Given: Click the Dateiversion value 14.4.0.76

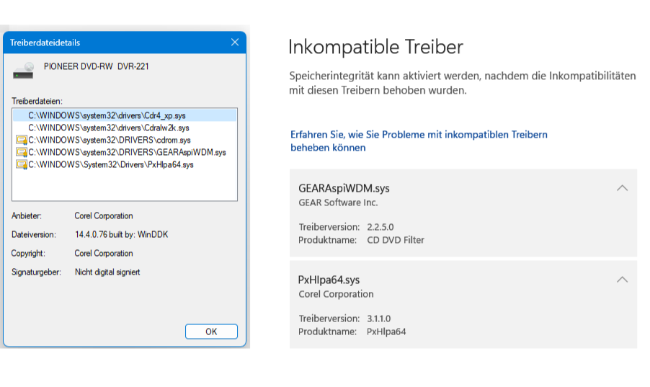Looking at the screenshot, I should click(x=122, y=234).
